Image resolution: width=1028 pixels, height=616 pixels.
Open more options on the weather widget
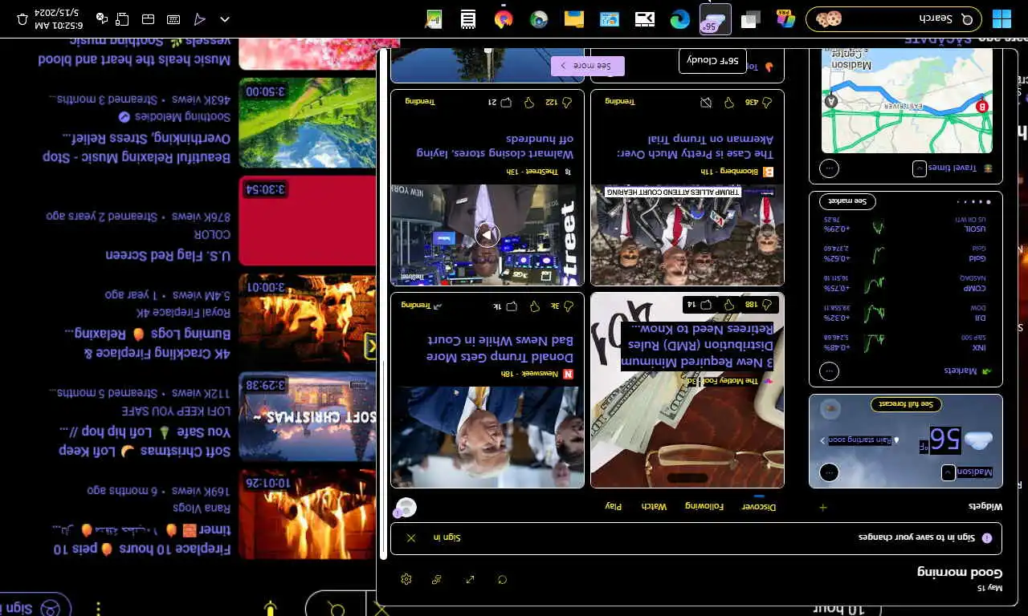(830, 472)
